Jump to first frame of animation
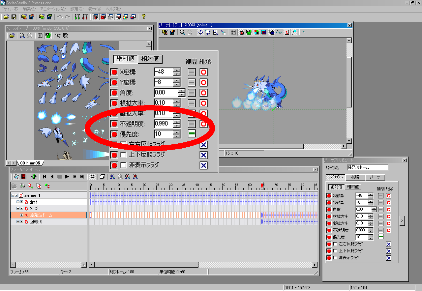This screenshot has height=291, width=422. [x=44, y=177]
